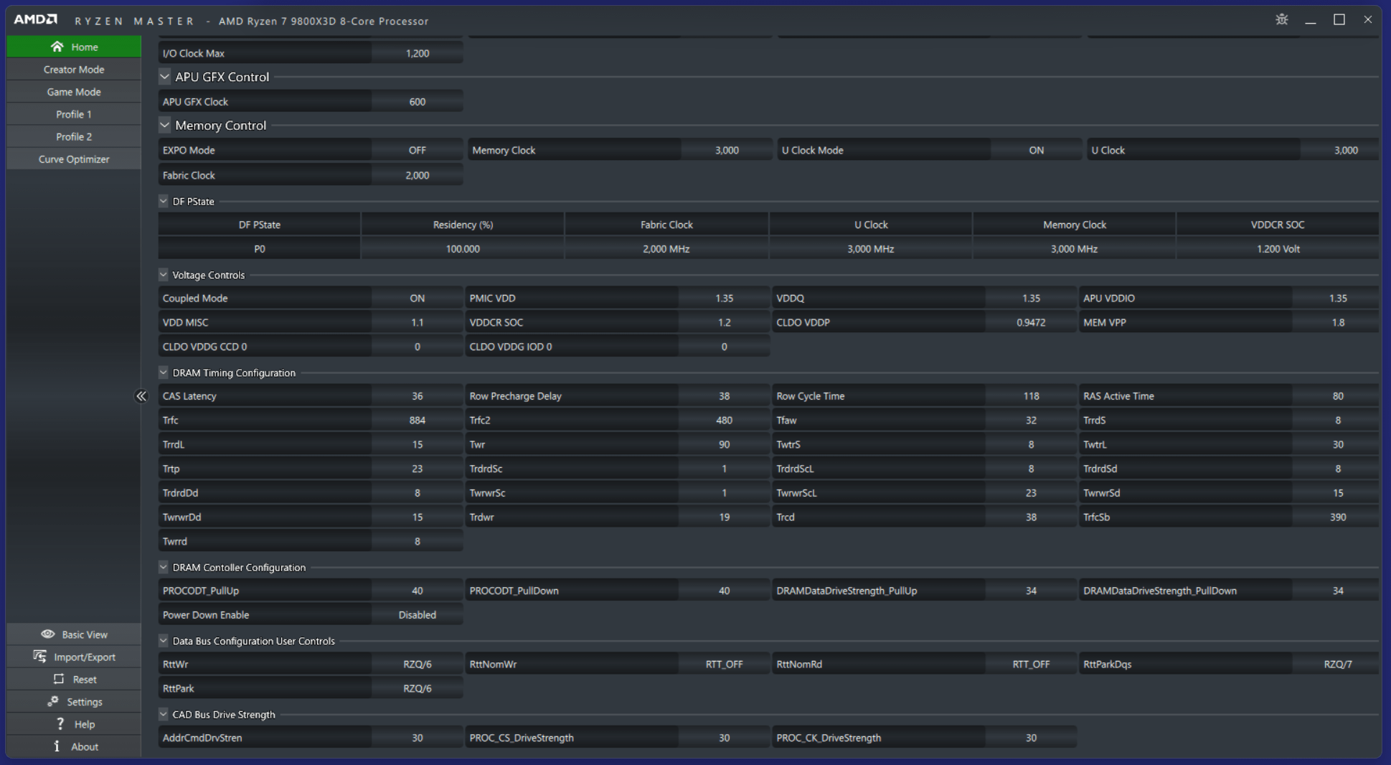The width and height of the screenshot is (1391, 765).
Task: Go to the Home tab
Action: [x=74, y=47]
